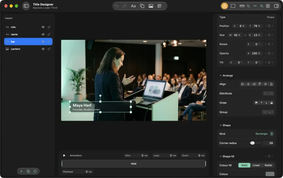Open the Kind Rectangle dropdown
This screenshot has height=178, width=283.
(x=264, y=134)
